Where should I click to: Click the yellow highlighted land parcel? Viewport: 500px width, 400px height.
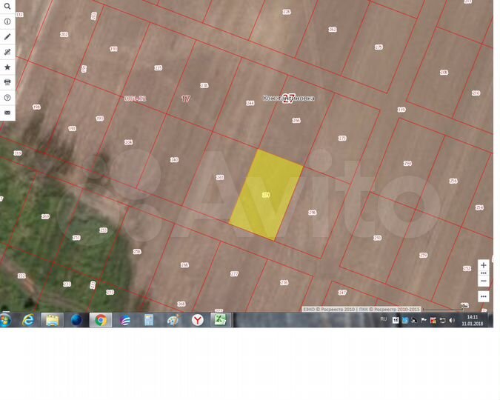(x=266, y=196)
